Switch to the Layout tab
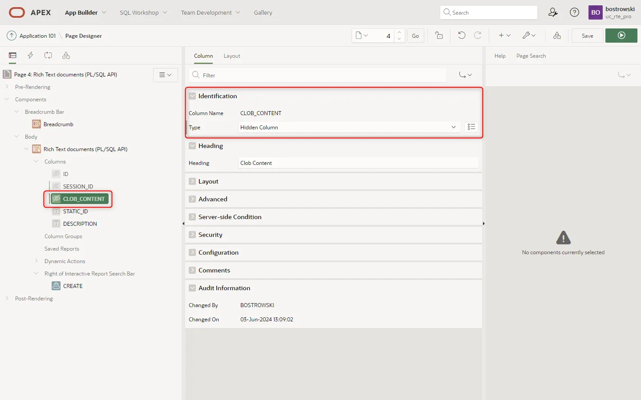Viewport: 641px width, 400px height. (231, 56)
